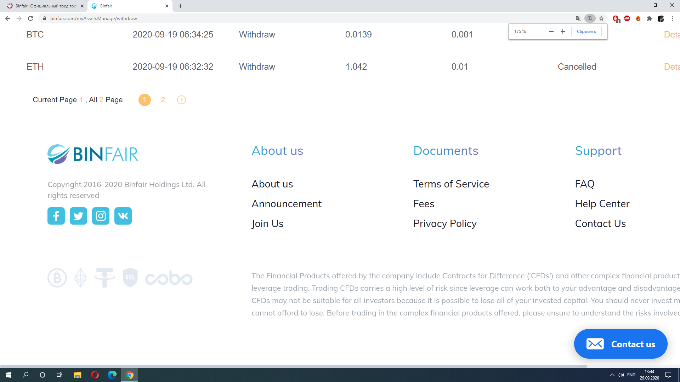Go to next page arrow

[181, 100]
